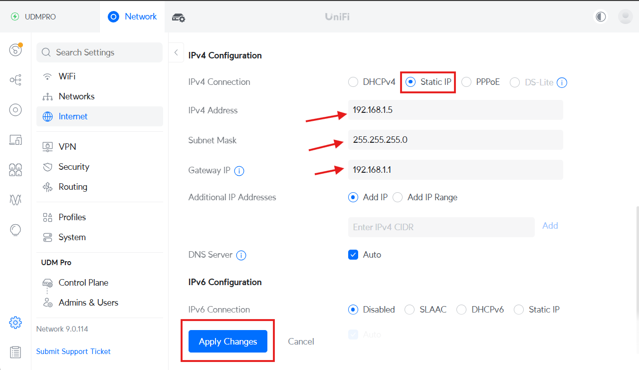639x370 pixels.
Task: Switch to the Network tab
Action: 132,16
